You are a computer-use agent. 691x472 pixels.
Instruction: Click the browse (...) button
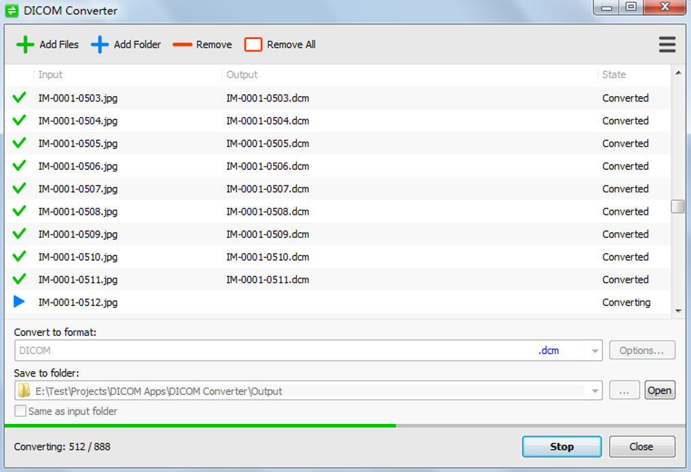coord(624,391)
